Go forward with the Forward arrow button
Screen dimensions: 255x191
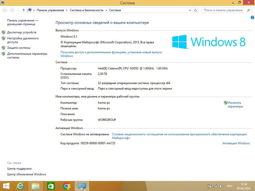click(x=12, y=10)
